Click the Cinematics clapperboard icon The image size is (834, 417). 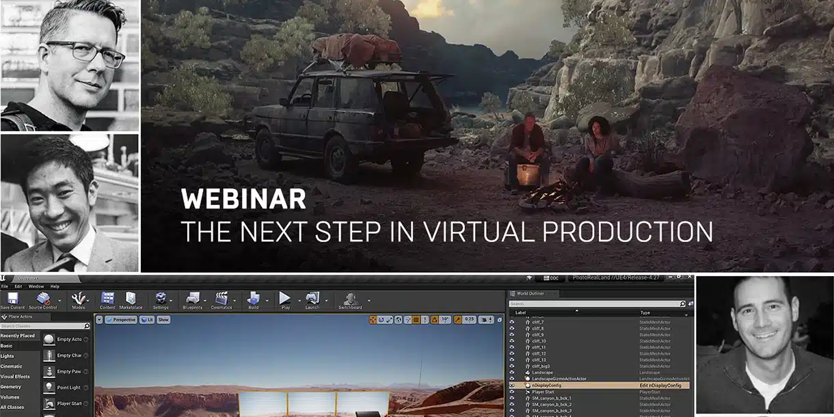(x=221, y=298)
